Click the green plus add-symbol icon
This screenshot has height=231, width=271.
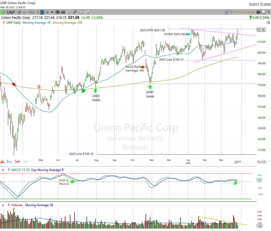pyautogui.click(x=3, y=12)
